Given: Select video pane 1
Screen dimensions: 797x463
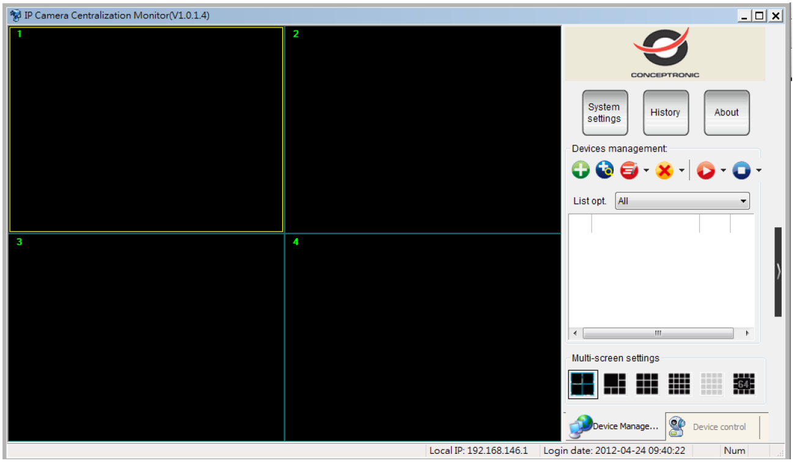Looking at the screenshot, I should [x=146, y=129].
